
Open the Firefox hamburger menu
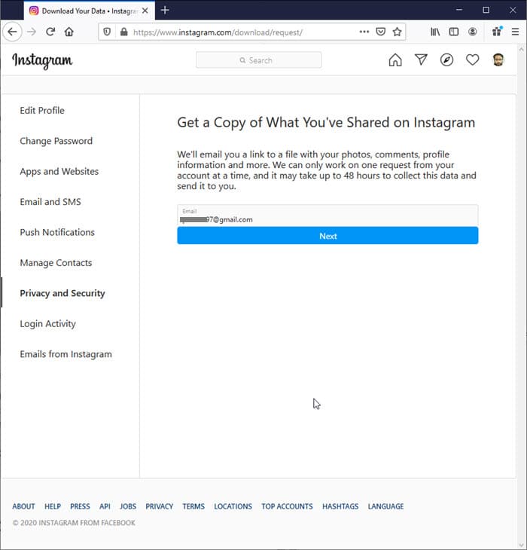(515, 32)
